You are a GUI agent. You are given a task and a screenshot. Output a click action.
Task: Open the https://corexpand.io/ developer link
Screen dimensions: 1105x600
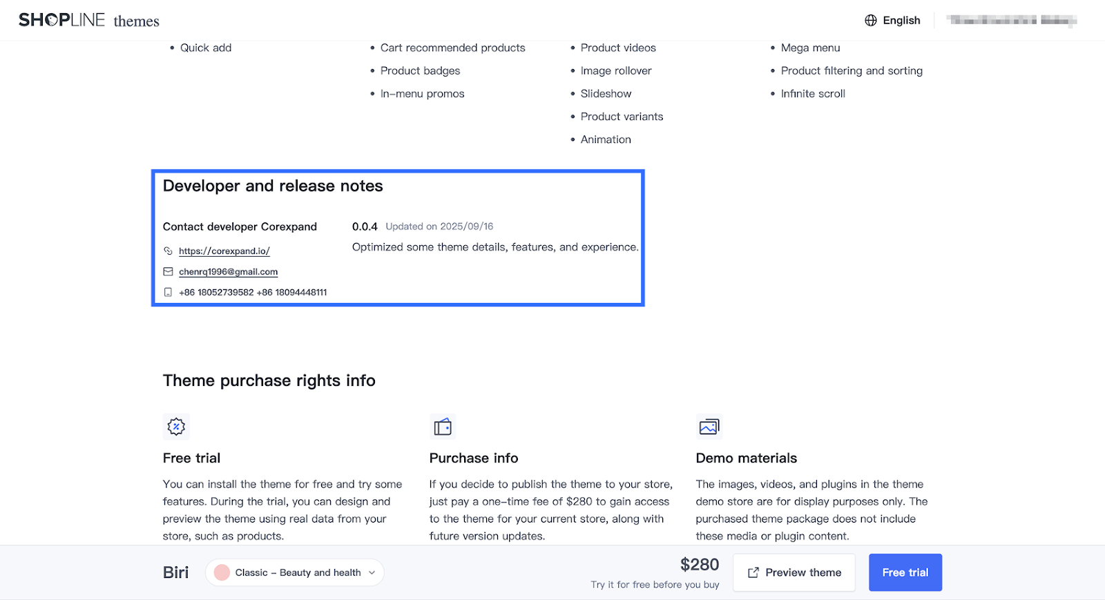224,251
